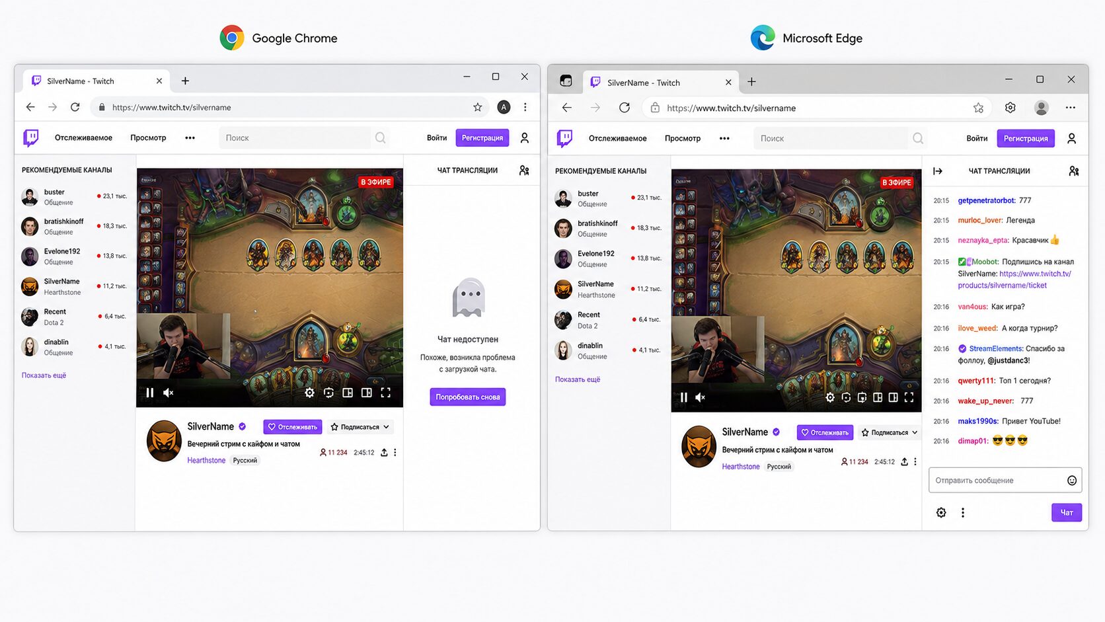This screenshot has width=1105, height=622.
Task: Click Русский language tag in Chrome window
Action: tap(245, 460)
